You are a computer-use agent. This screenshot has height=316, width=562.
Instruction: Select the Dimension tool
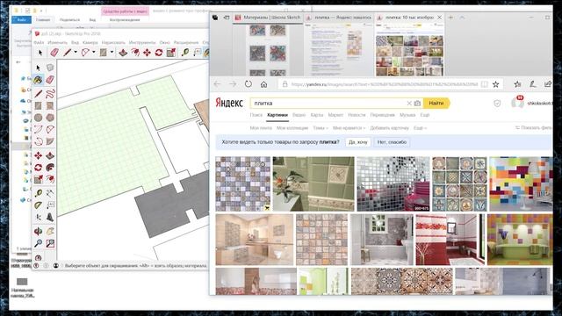pyautogui.click(x=50, y=193)
